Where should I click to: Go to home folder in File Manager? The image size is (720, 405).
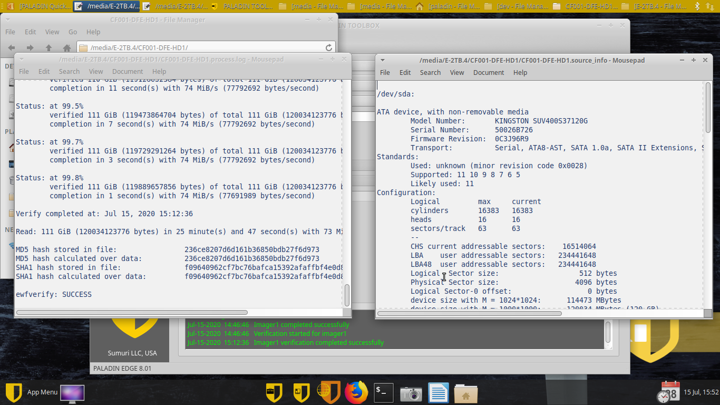(x=66, y=47)
